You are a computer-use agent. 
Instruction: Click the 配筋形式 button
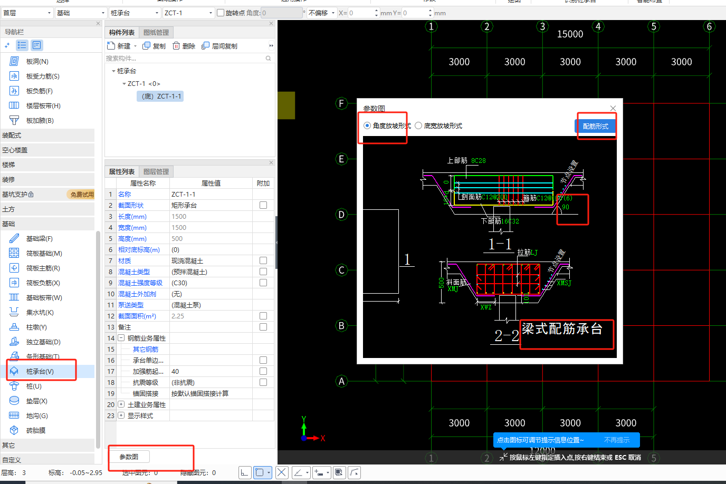(x=595, y=127)
